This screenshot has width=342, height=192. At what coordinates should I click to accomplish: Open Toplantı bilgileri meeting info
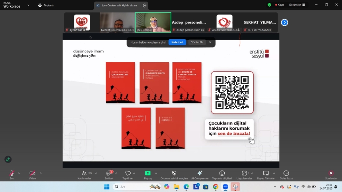tap(222, 174)
